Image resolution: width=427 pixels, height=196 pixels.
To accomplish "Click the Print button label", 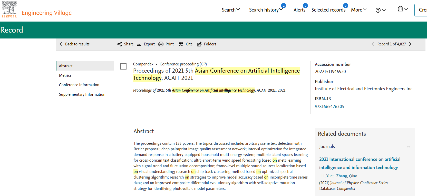I will [170, 44].
